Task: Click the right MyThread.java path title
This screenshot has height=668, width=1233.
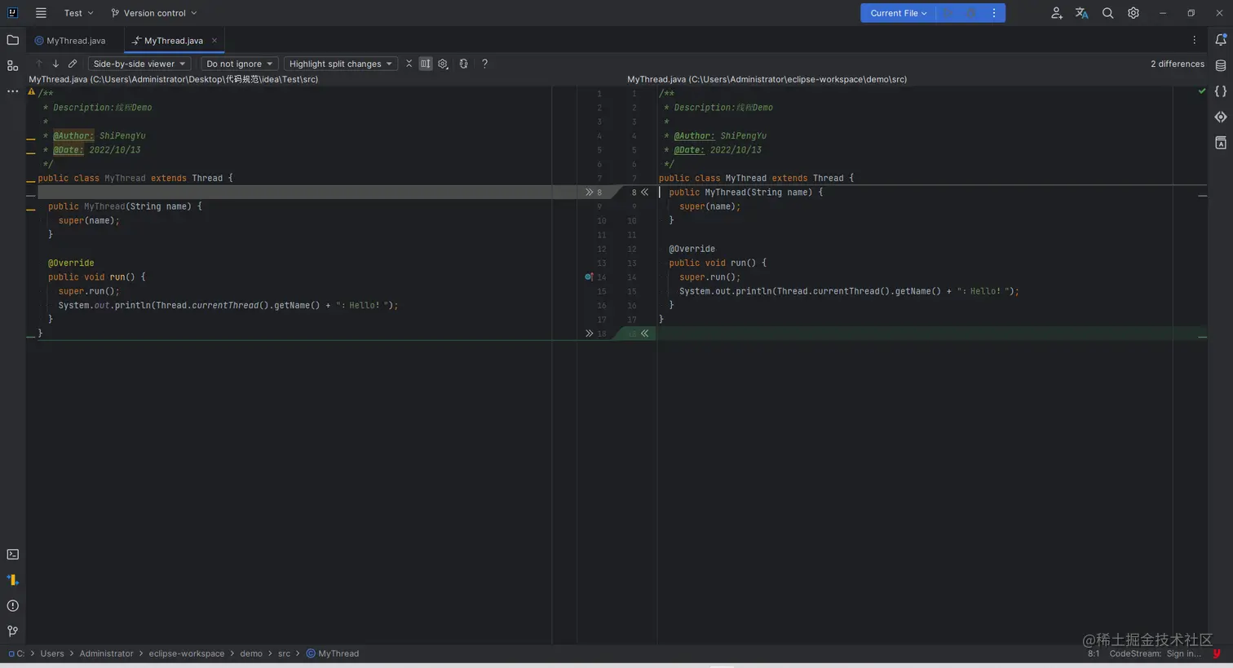Action: pos(767,79)
